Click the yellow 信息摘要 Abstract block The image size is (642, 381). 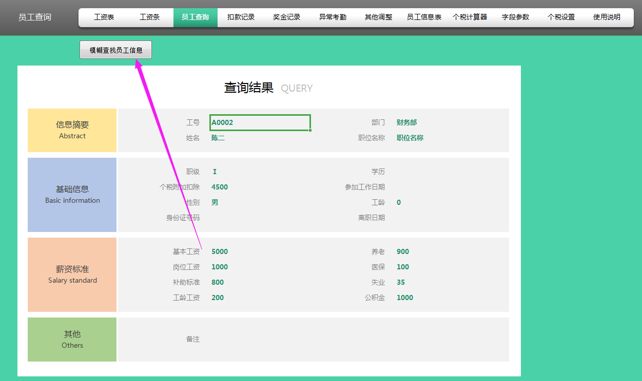pos(72,130)
